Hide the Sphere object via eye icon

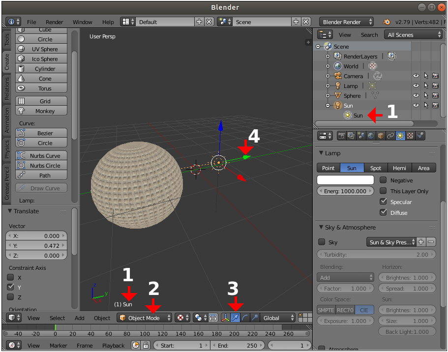[416, 95]
